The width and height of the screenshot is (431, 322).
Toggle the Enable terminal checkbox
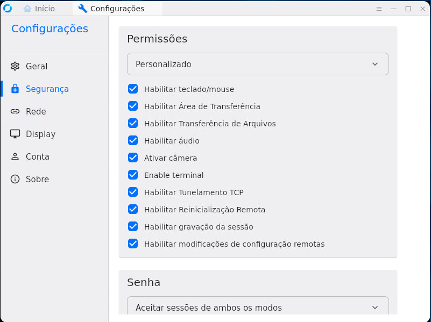pos(133,175)
